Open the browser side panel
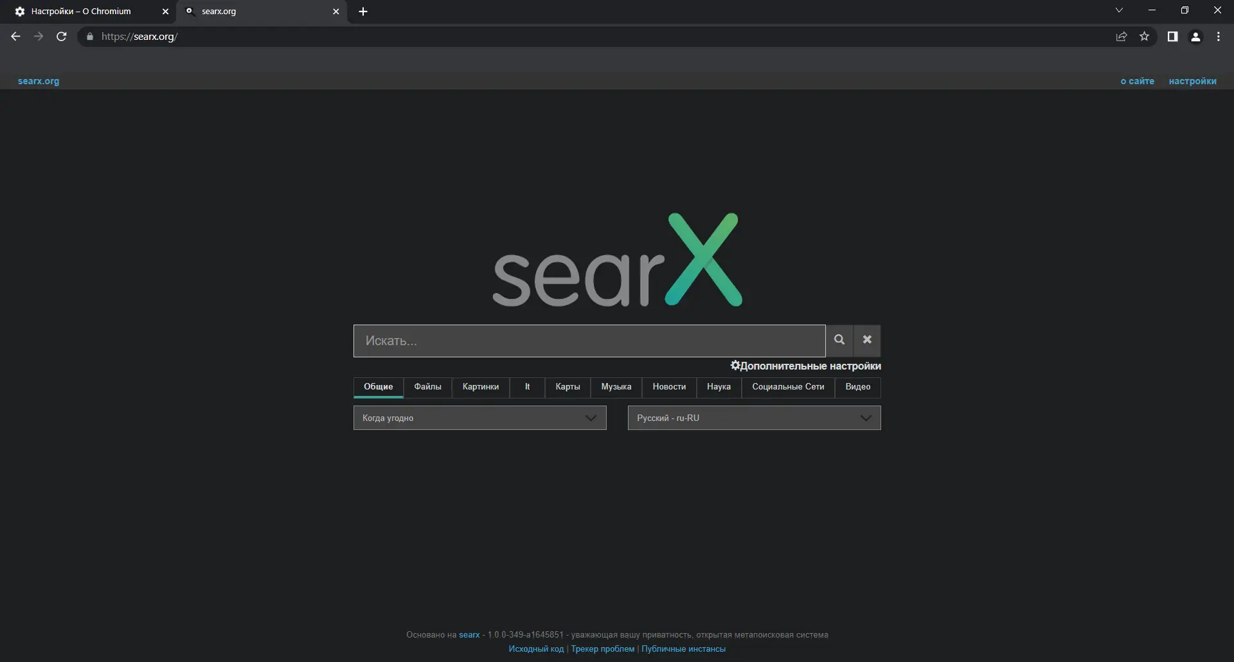The width and height of the screenshot is (1234, 662). click(x=1173, y=37)
